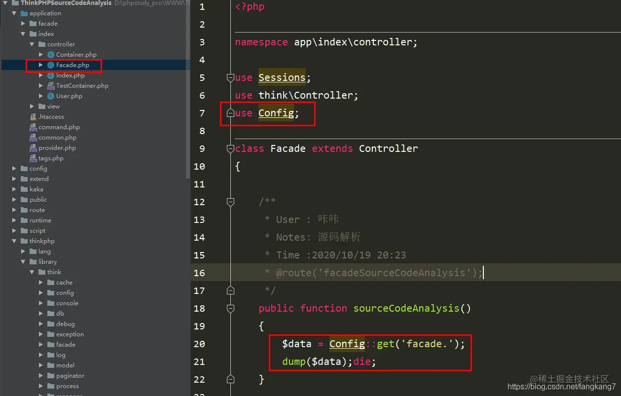Open TestContainer.php in the project tree
The height and width of the screenshot is (396, 621).
tap(82, 86)
